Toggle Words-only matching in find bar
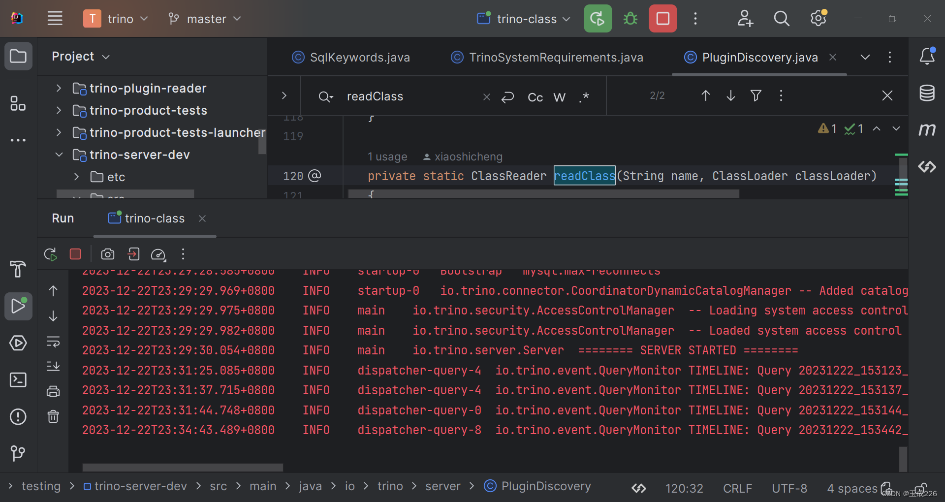Viewport: 945px width, 502px height. click(560, 97)
